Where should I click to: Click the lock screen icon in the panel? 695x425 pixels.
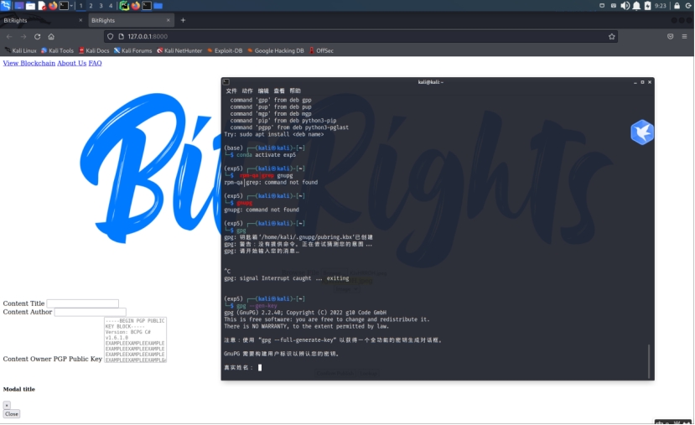[677, 6]
